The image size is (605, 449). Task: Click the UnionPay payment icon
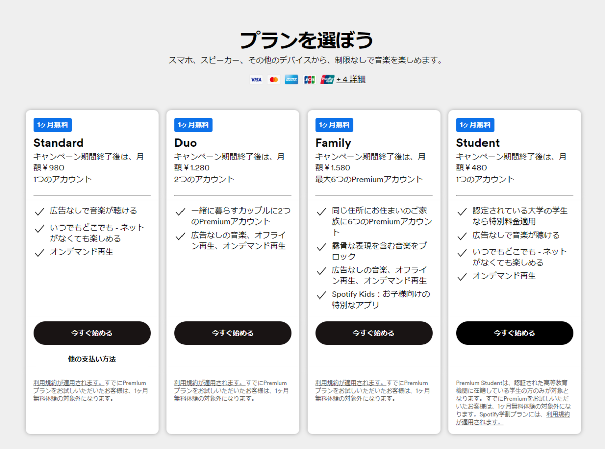pos(327,80)
